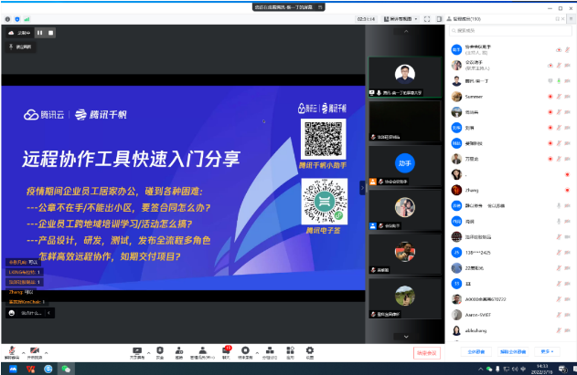Open the WeChat icon in the taskbar
Screen dimensions: 577x375
point(66,369)
